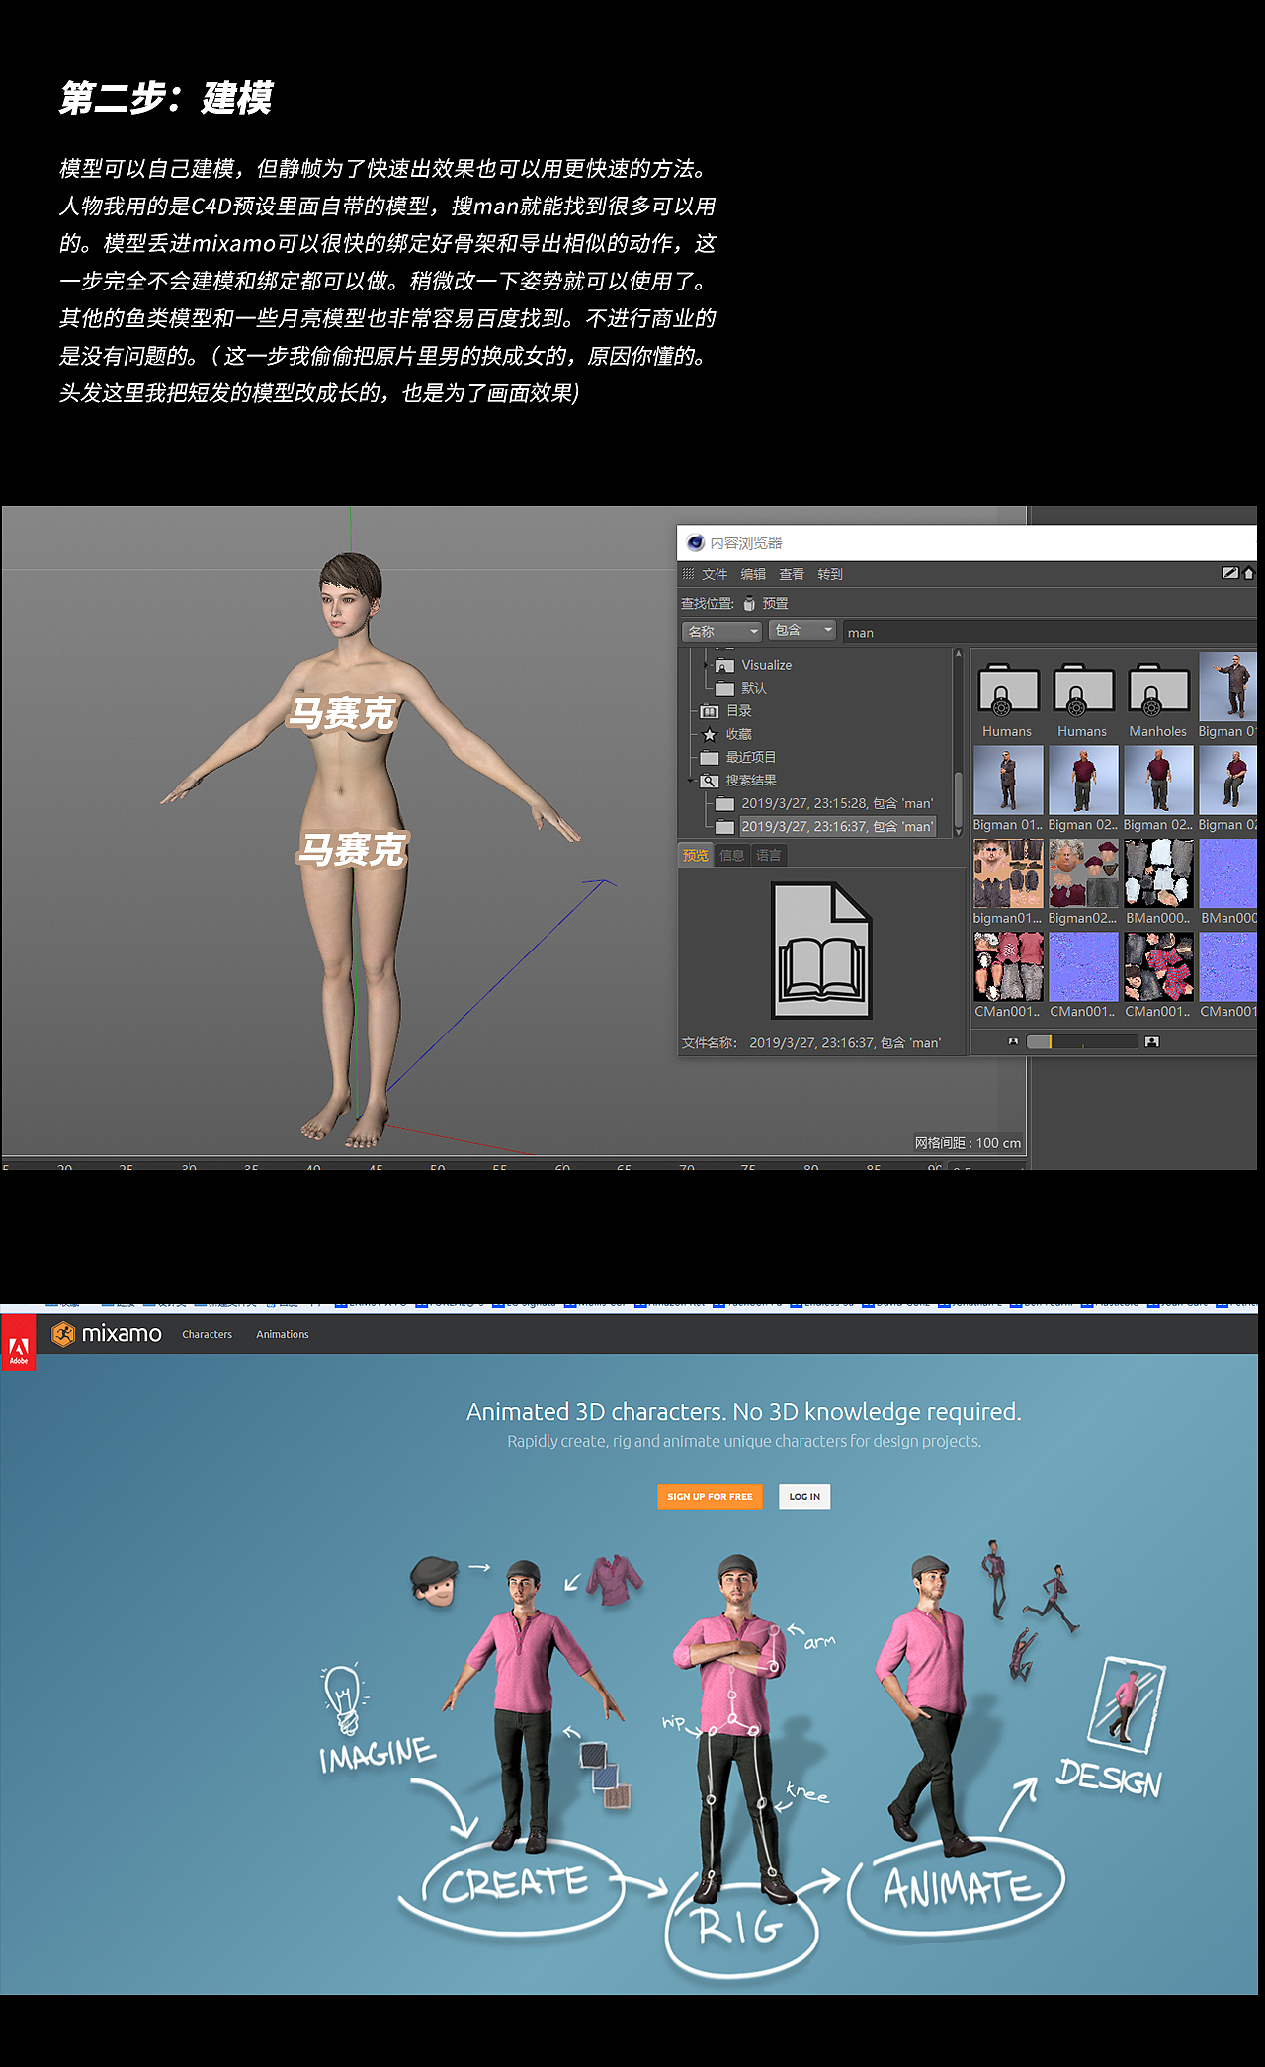Image resolution: width=1265 pixels, height=2067 pixels.
Task: Open the Characters page in Mixamo
Action: [x=207, y=1334]
